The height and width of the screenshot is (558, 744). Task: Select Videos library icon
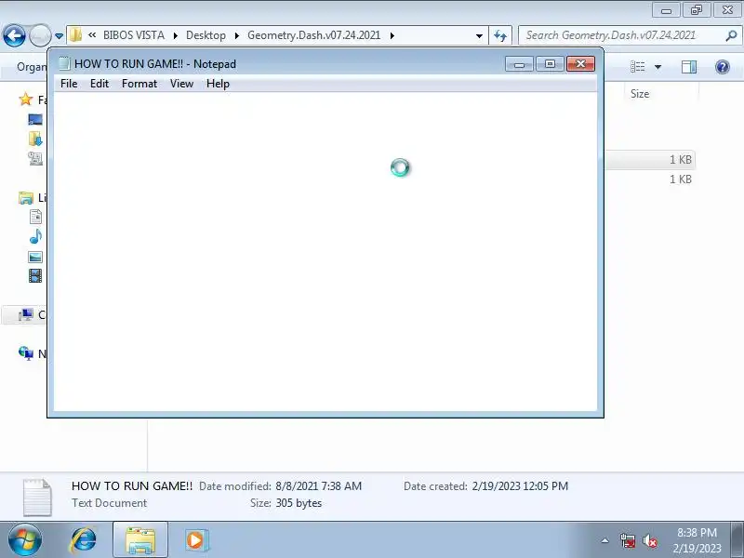(35, 275)
